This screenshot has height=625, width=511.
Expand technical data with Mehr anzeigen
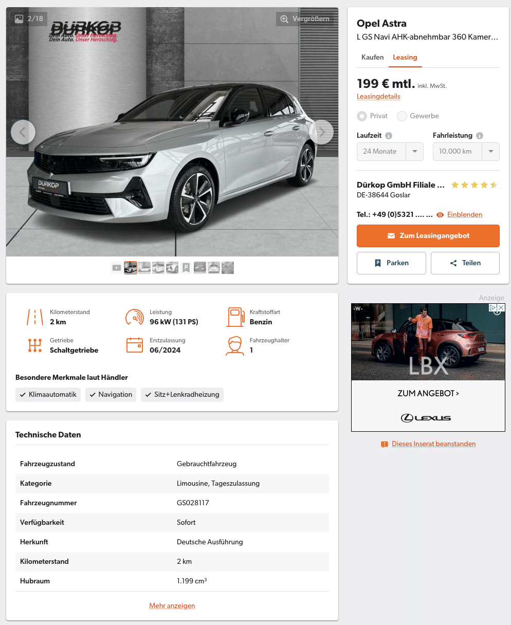[172, 606]
